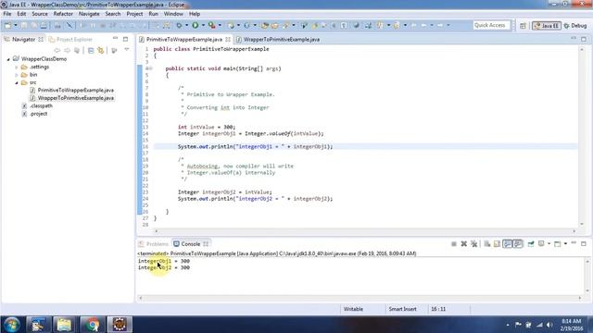Toggle Show Console on Standard Error change
The height and width of the screenshot is (333, 593).
[518, 244]
